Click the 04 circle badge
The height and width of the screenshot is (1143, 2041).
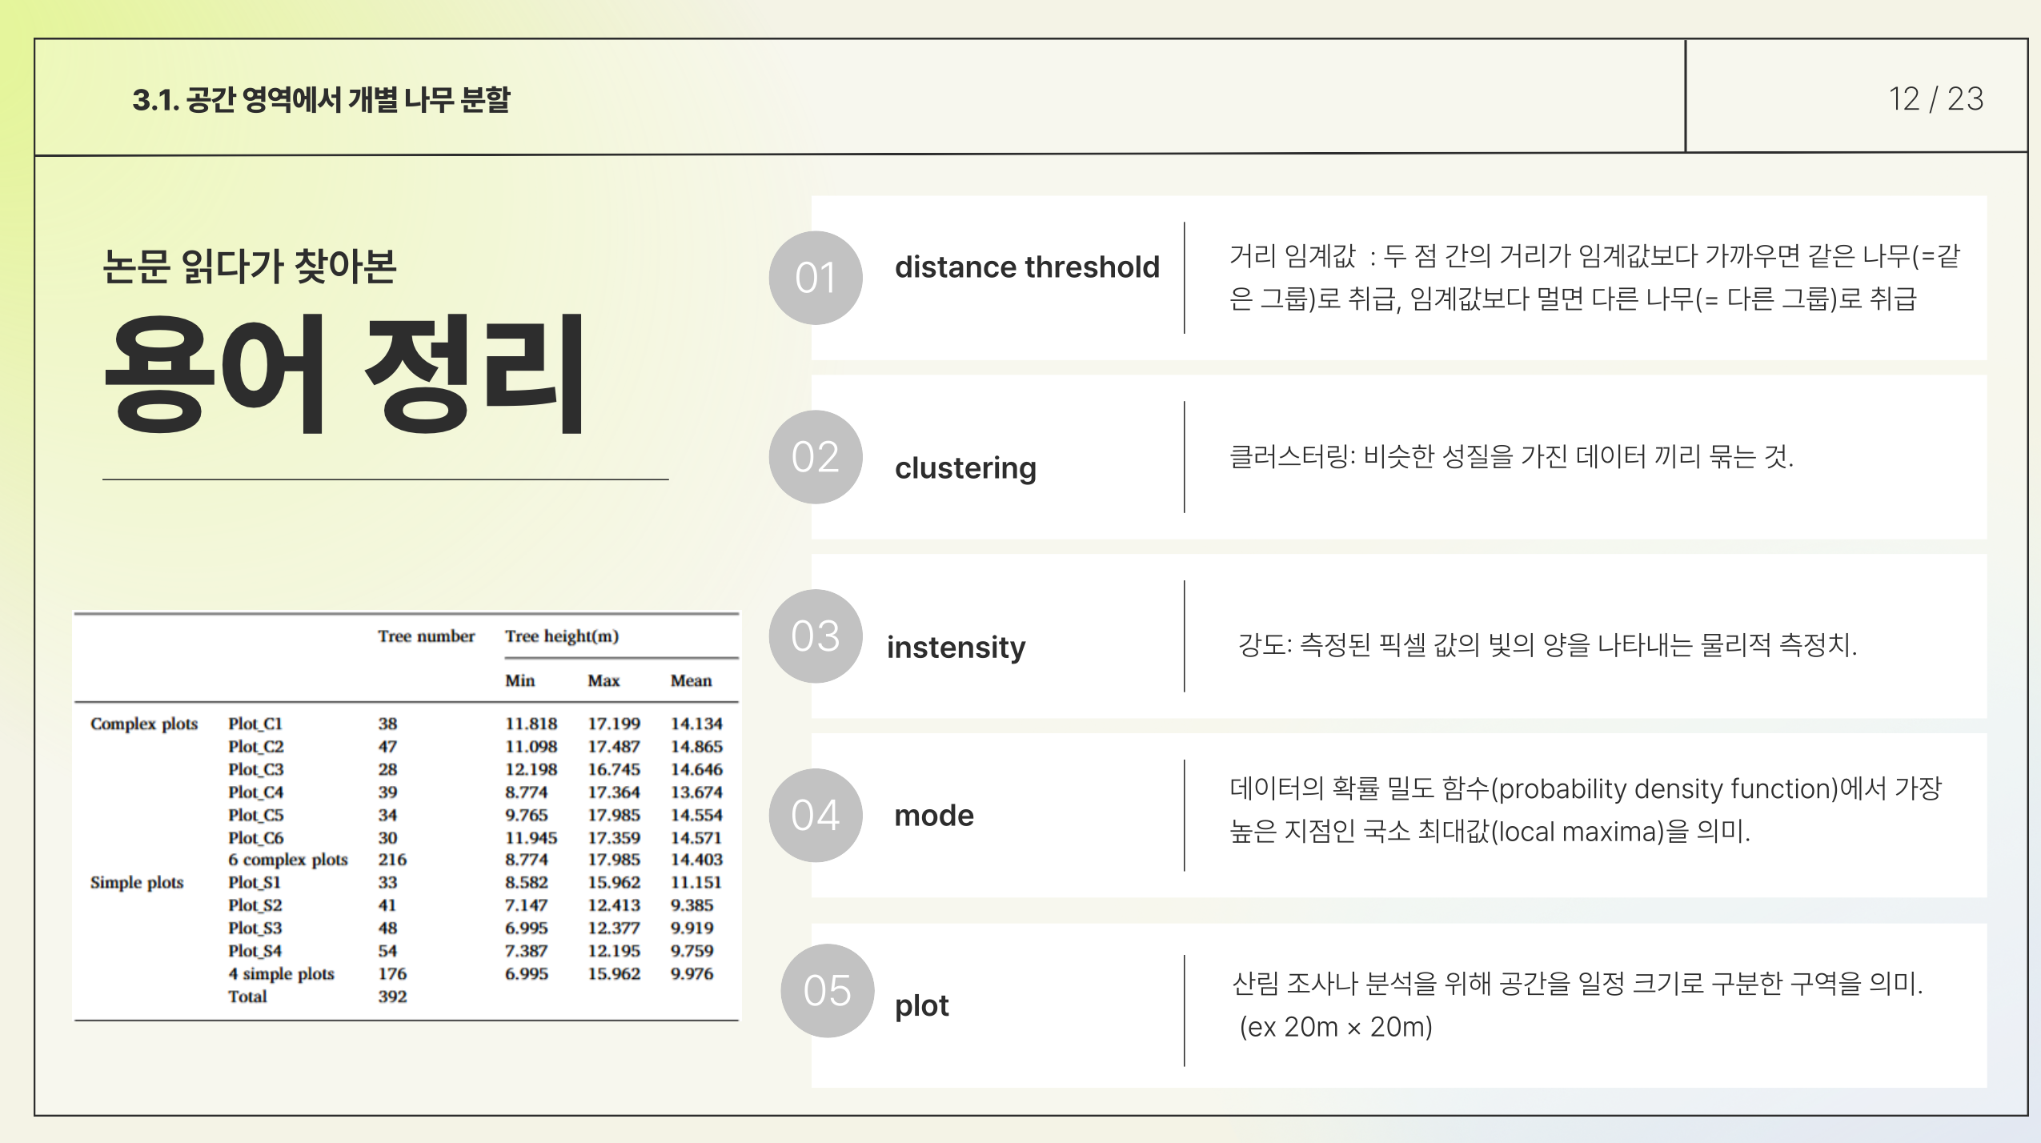[x=815, y=816]
